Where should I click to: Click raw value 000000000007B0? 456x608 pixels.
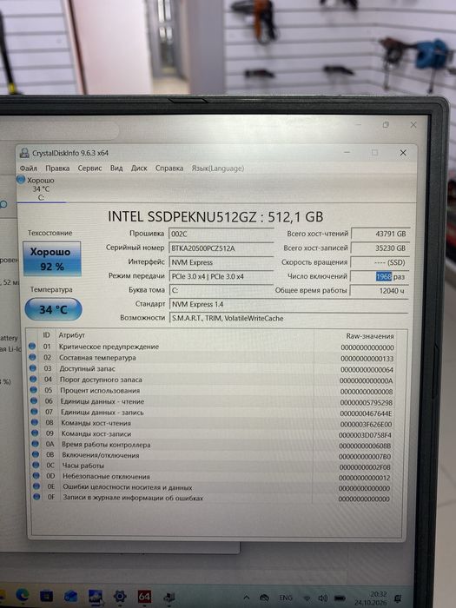click(x=365, y=457)
